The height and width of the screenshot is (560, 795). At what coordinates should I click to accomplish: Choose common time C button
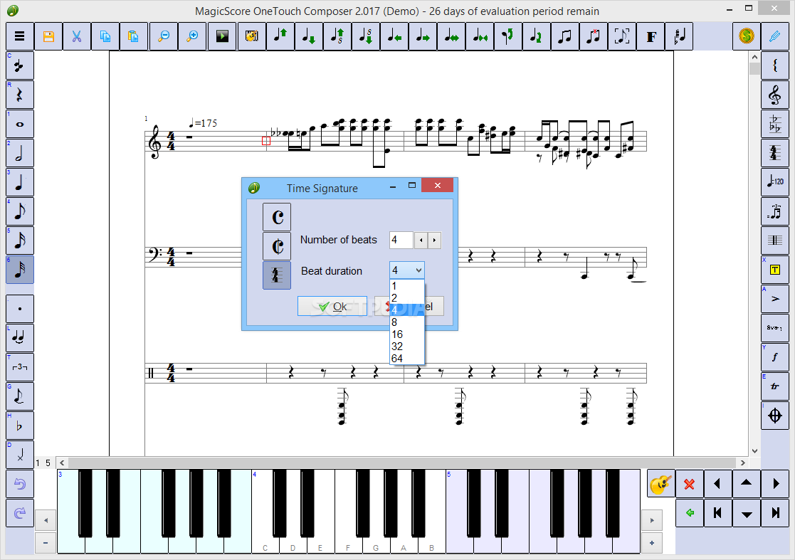click(277, 218)
